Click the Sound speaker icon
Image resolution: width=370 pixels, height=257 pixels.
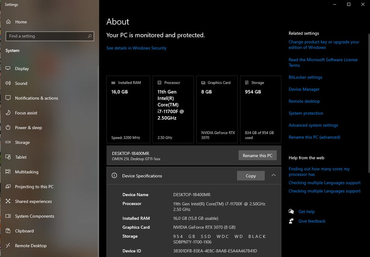(x=8, y=83)
